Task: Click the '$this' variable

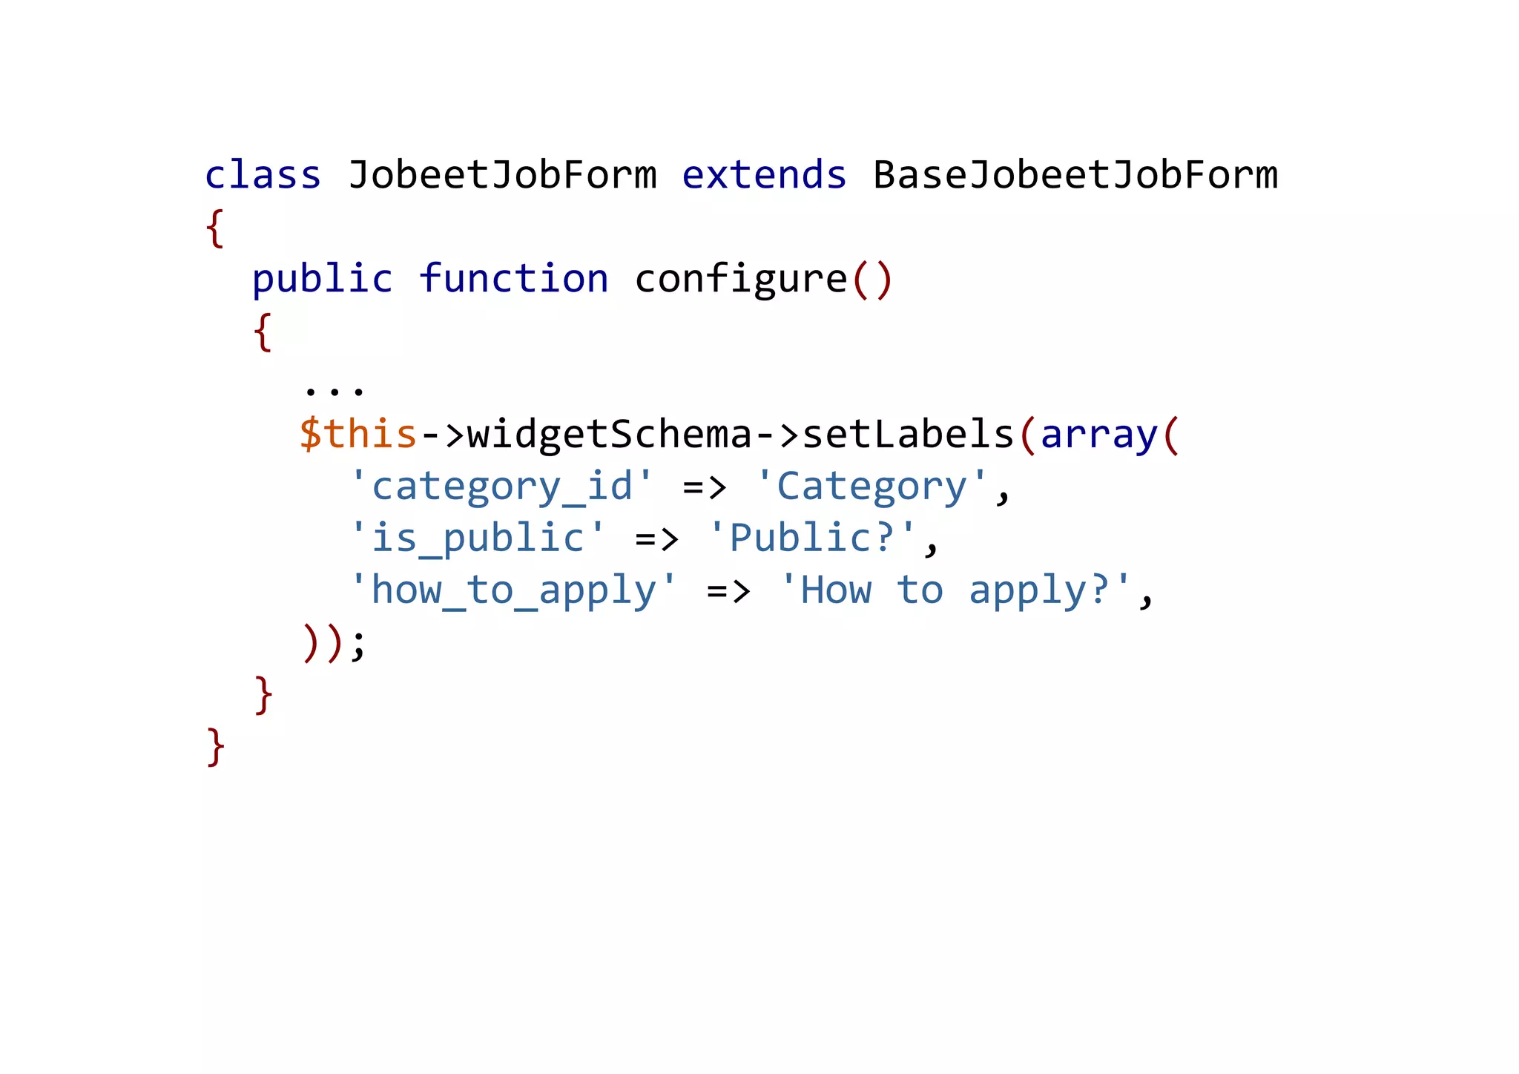Action: coord(358,434)
